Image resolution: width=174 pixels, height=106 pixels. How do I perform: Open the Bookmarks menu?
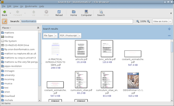click(x=31, y=6)
